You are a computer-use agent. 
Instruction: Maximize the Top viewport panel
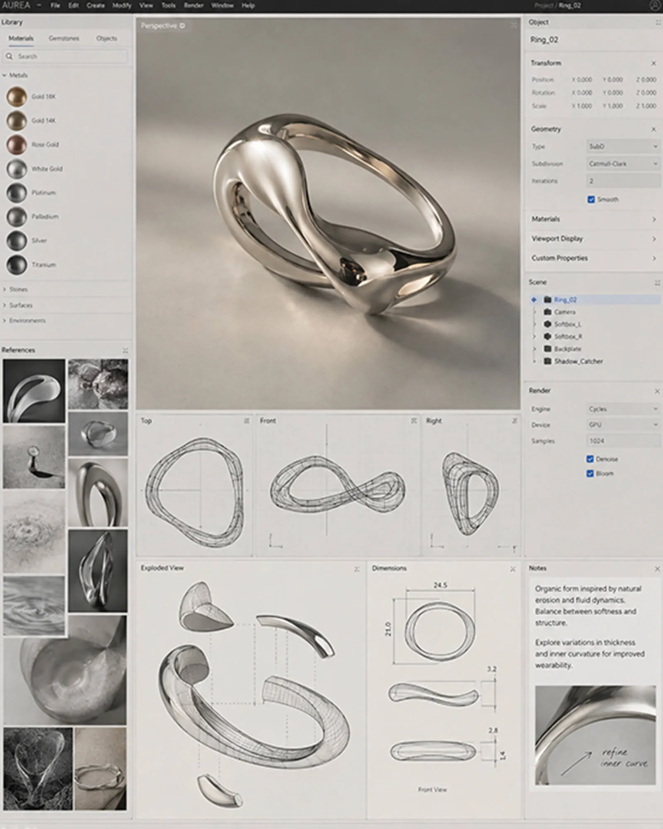coord(247,421)
